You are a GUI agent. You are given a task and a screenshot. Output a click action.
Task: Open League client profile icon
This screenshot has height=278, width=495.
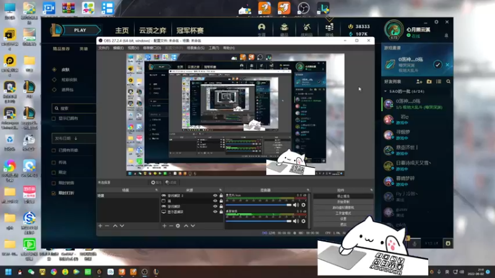pyautogui.click(x=262, y=28)
